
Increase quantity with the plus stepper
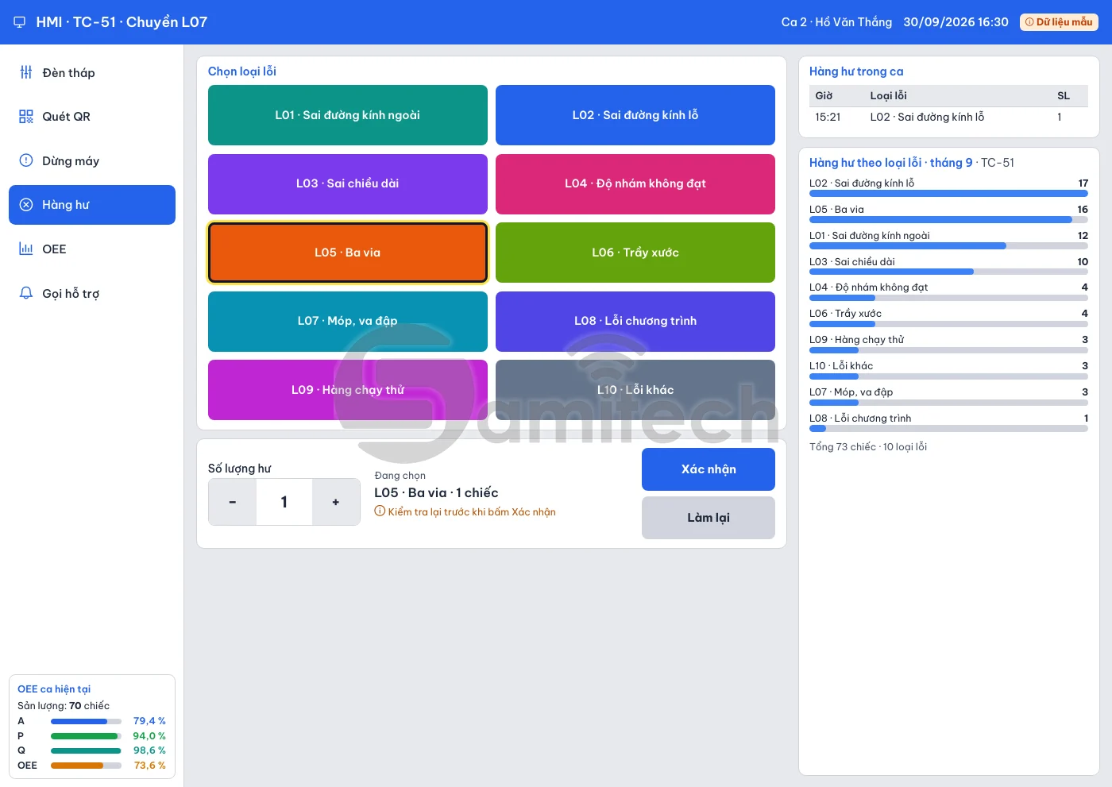[x=336, y=502]
